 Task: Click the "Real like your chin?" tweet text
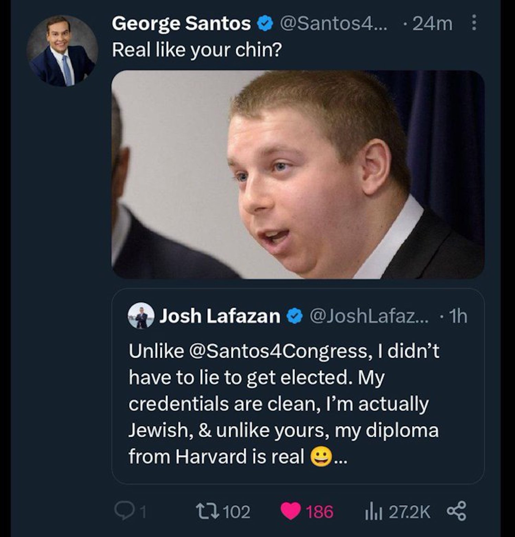[197, 50]
